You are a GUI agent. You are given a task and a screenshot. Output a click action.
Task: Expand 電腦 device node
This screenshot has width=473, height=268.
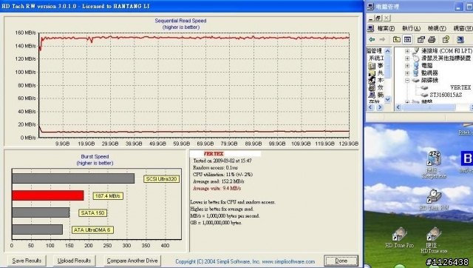tap(407, 66)
